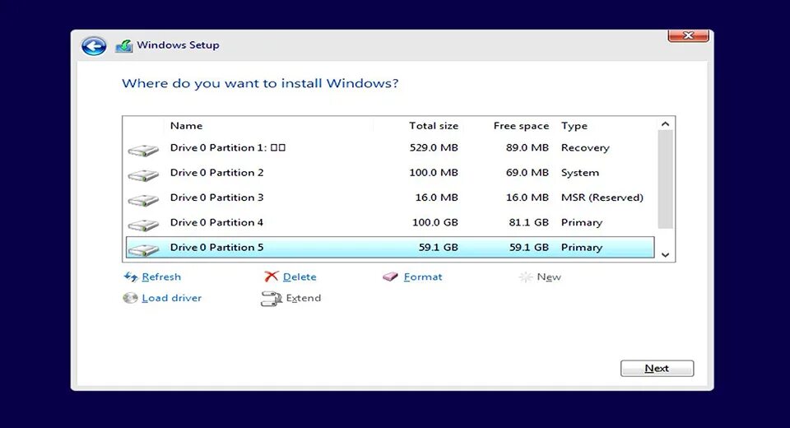Refresh the partition list
The height and width of the screenshot is (428, 790).
161,277
